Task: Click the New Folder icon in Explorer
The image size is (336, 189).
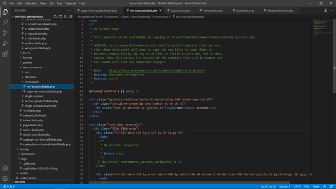Action: [x=60, y=17]
